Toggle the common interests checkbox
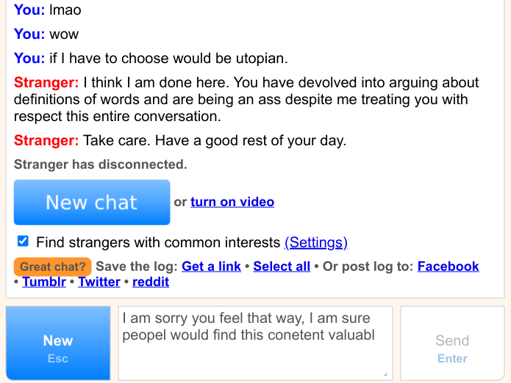The height and width of the screenshot is (383, 511). (23, 241)
